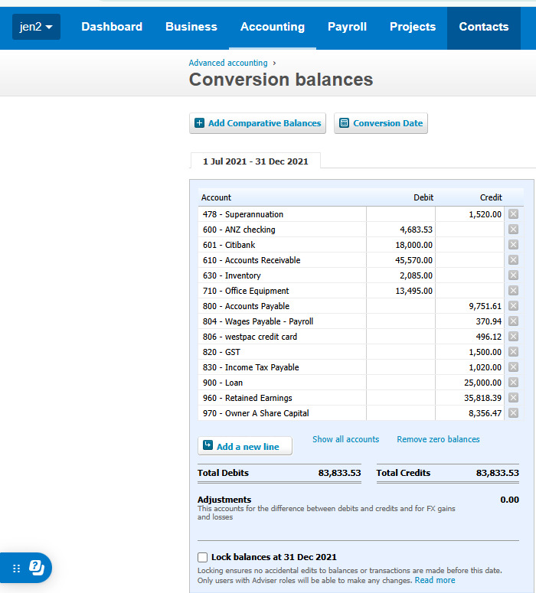The image size is (536, 593).
Task: Edit Office Equipment debit 13,495.00 field
Action: pos(400,291)
